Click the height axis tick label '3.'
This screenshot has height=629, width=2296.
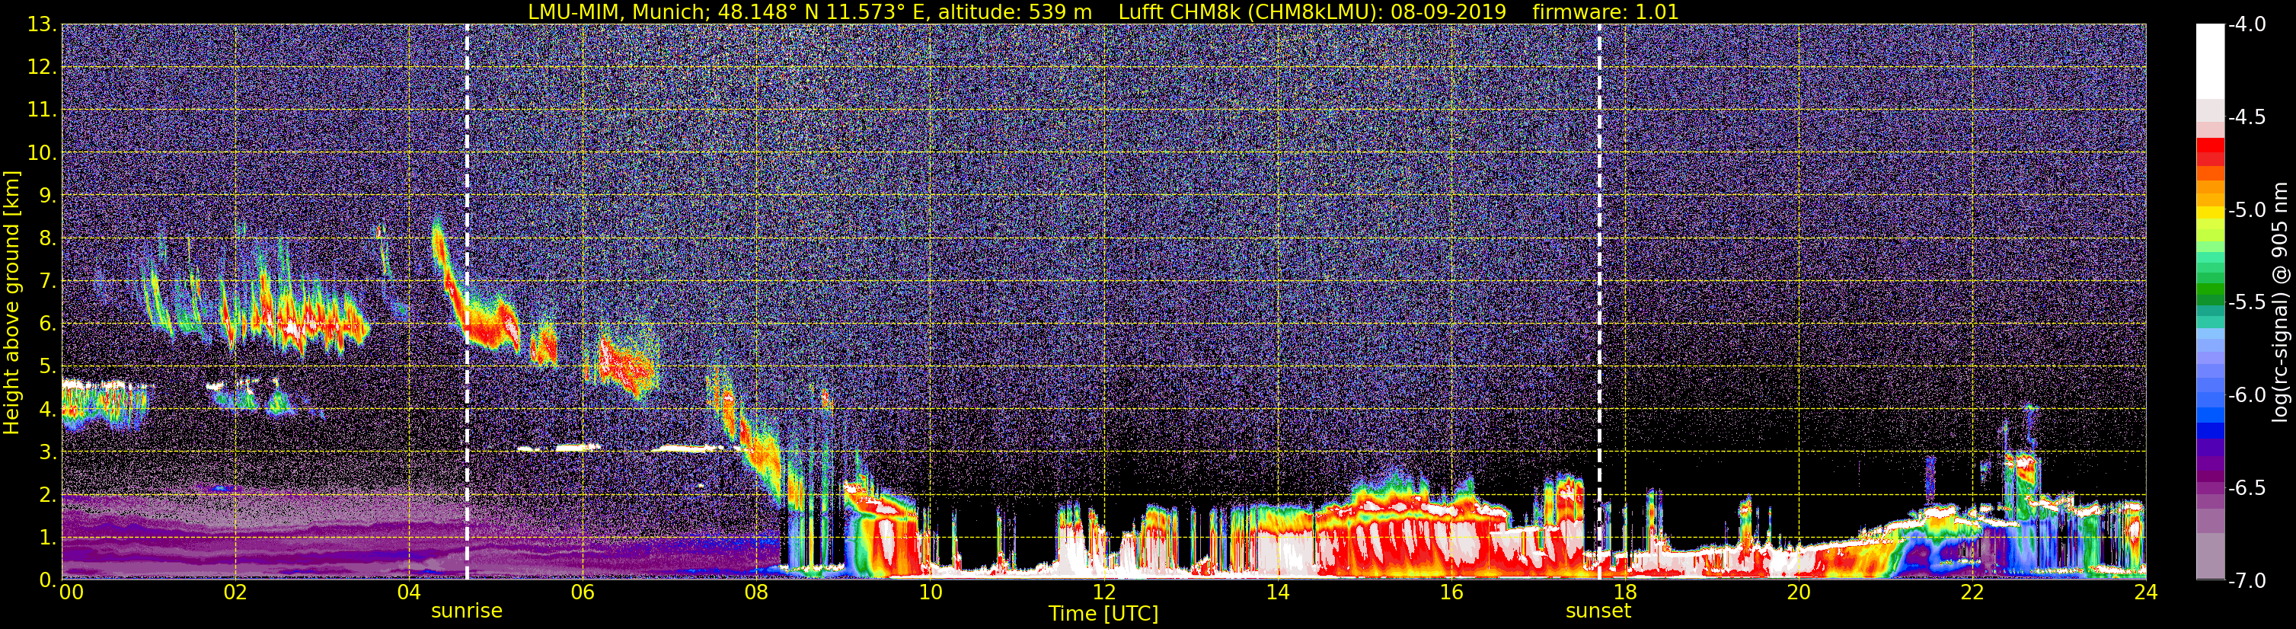[48, 452]
